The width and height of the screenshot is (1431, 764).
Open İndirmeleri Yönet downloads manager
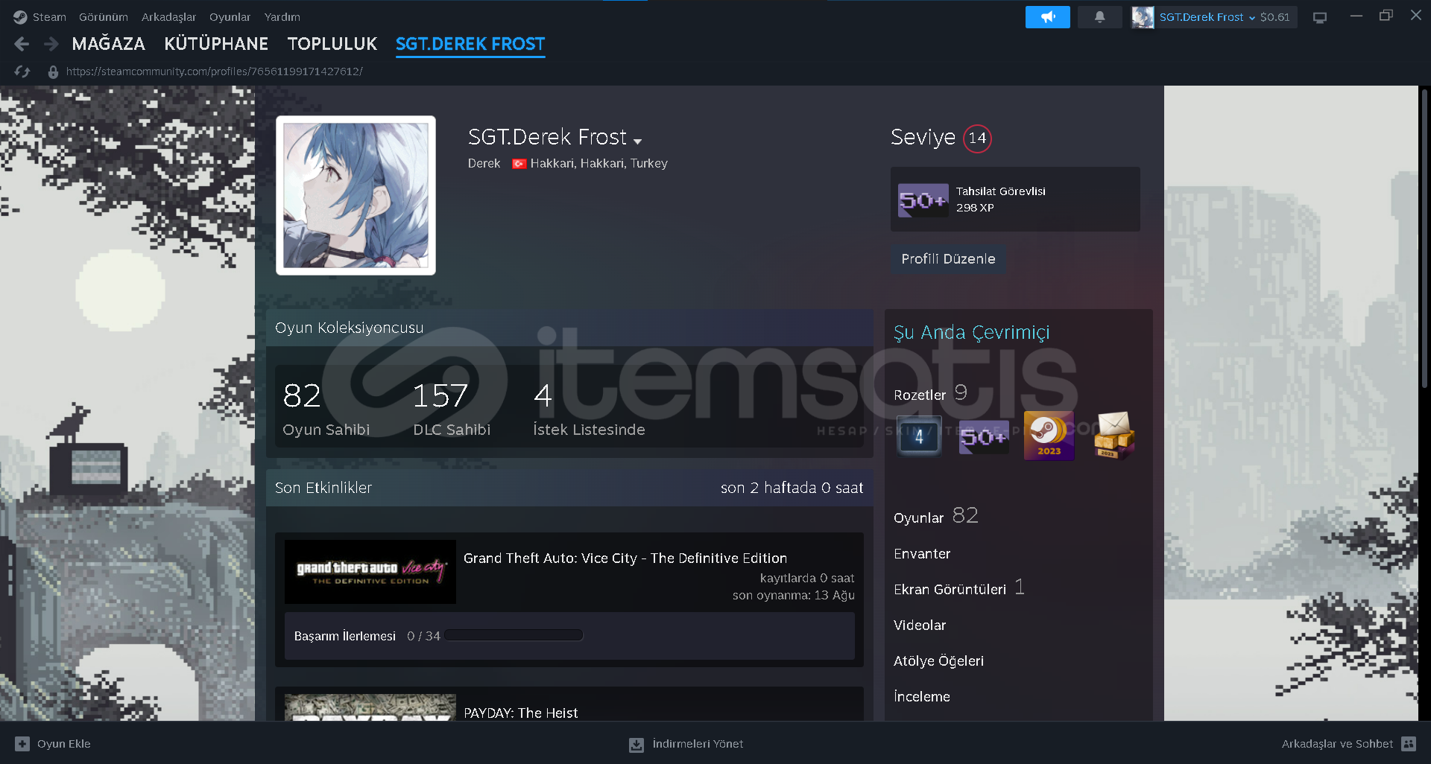click(x=698, y=744)
